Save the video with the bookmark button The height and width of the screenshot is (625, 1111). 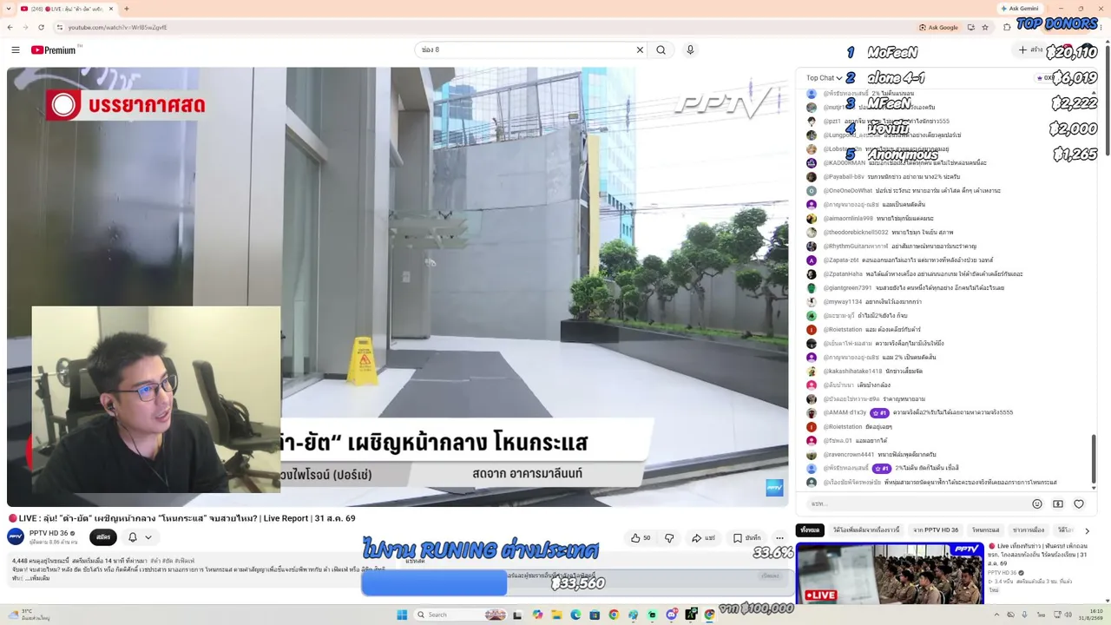(746, 538)
